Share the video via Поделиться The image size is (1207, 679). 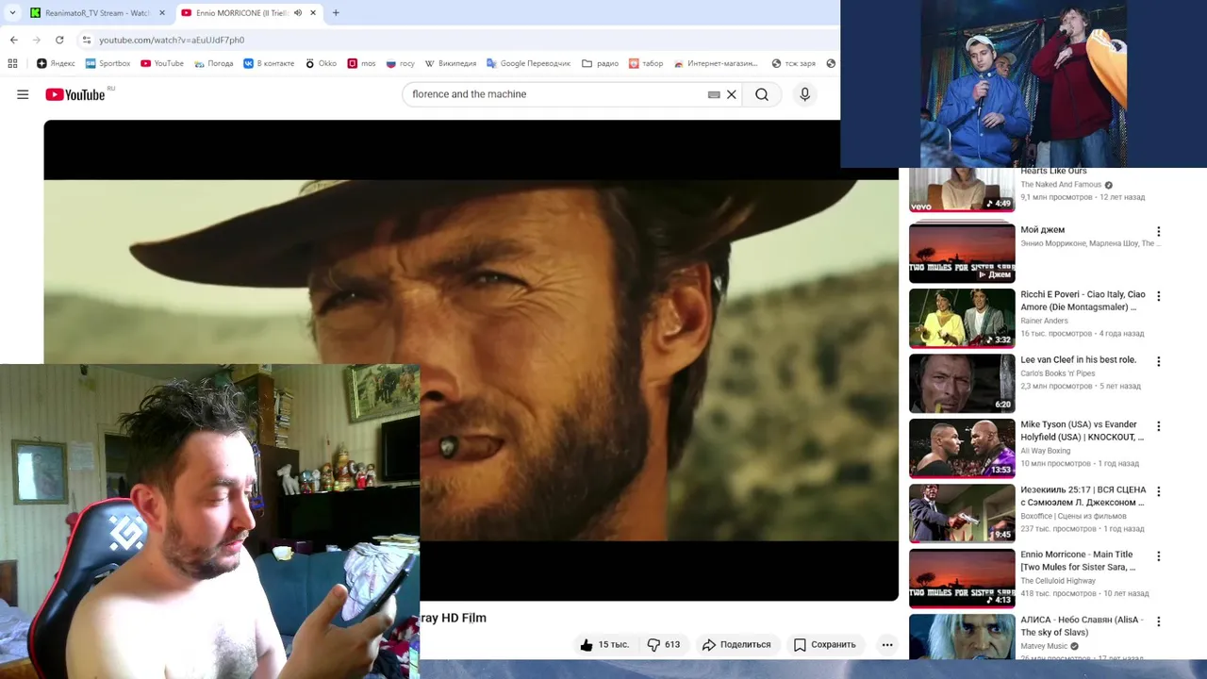(x=736, y=645)
